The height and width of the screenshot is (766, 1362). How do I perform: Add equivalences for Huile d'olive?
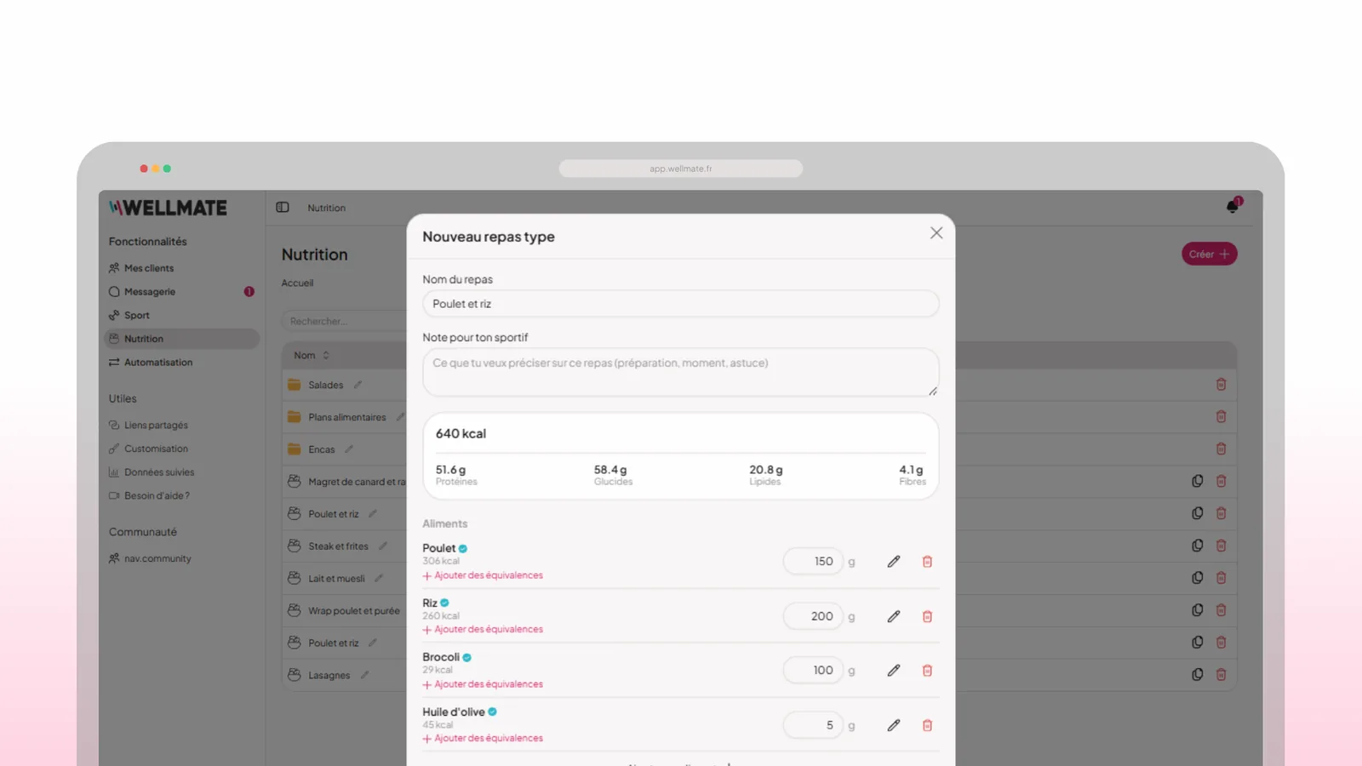tap(483, 739)
